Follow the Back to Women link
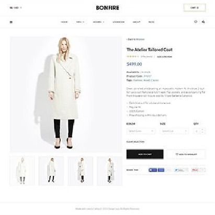Viewport: 215px width, 215px height. (135, 39)
